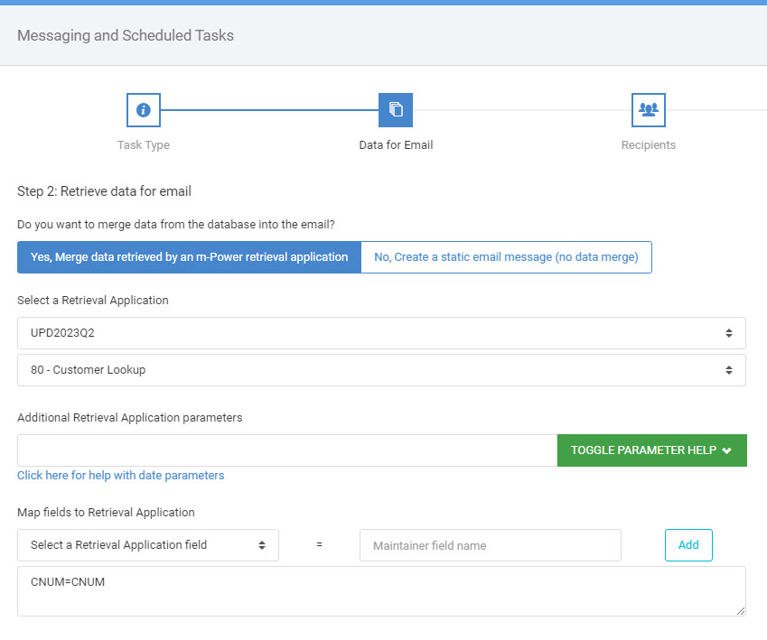The width and height of the screenshot is (767, 640).
Task: Click the Additional Retrieval Application parameters field
Action: tap(287, 450)
